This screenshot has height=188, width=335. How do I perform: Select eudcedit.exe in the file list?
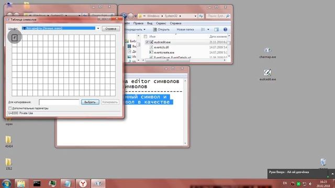pyautogui.click(x=162, y=42)
